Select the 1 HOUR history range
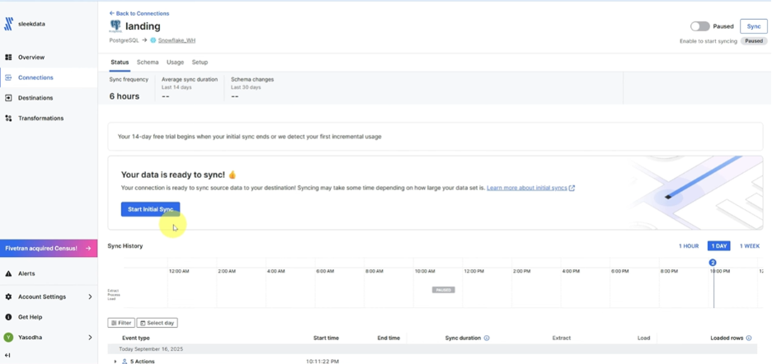 (689, 246)
